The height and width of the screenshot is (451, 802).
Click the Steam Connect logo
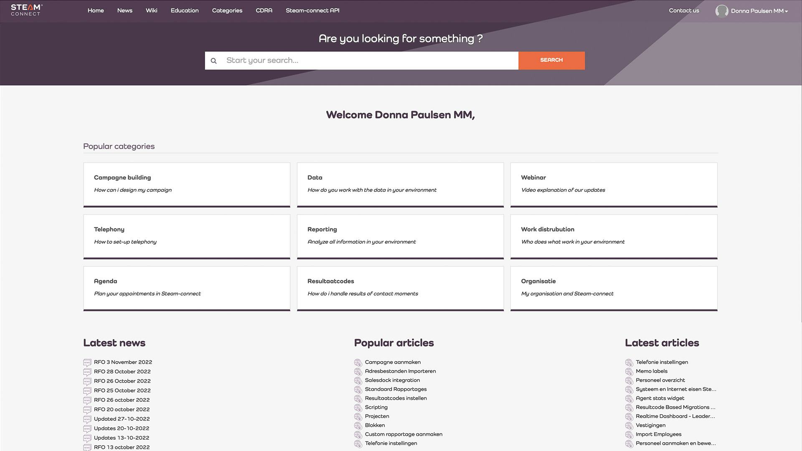click(x=26, y=10)
